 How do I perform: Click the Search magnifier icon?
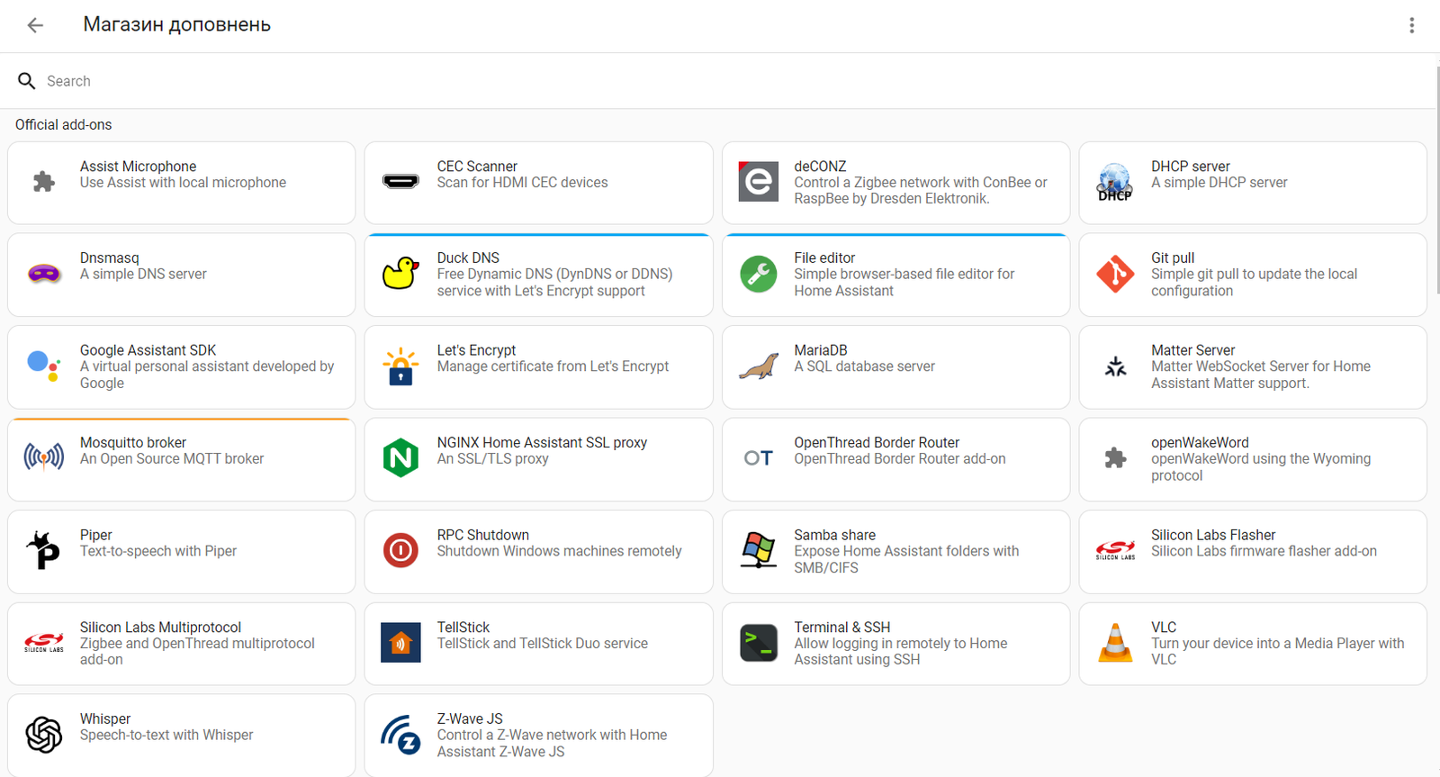pyautogui.click(x=27, y=81)
